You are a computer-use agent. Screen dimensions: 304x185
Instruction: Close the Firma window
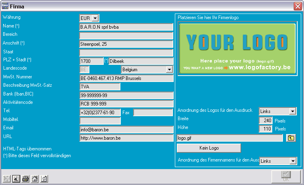point(298,6)
